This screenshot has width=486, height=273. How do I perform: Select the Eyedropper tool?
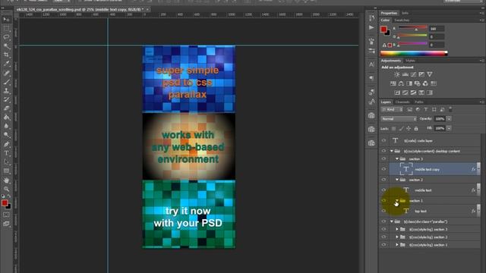point(6,64)
